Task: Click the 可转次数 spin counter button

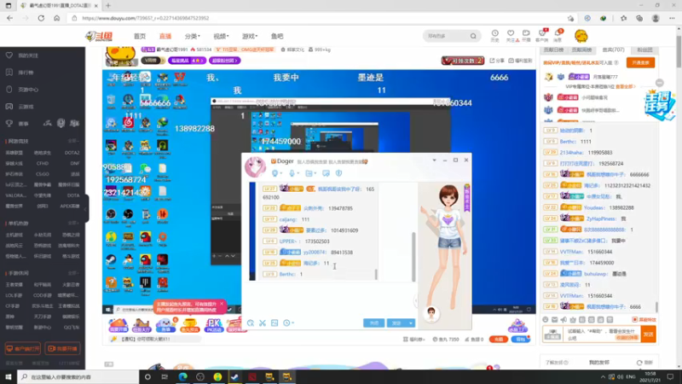Action: (463, 61)
